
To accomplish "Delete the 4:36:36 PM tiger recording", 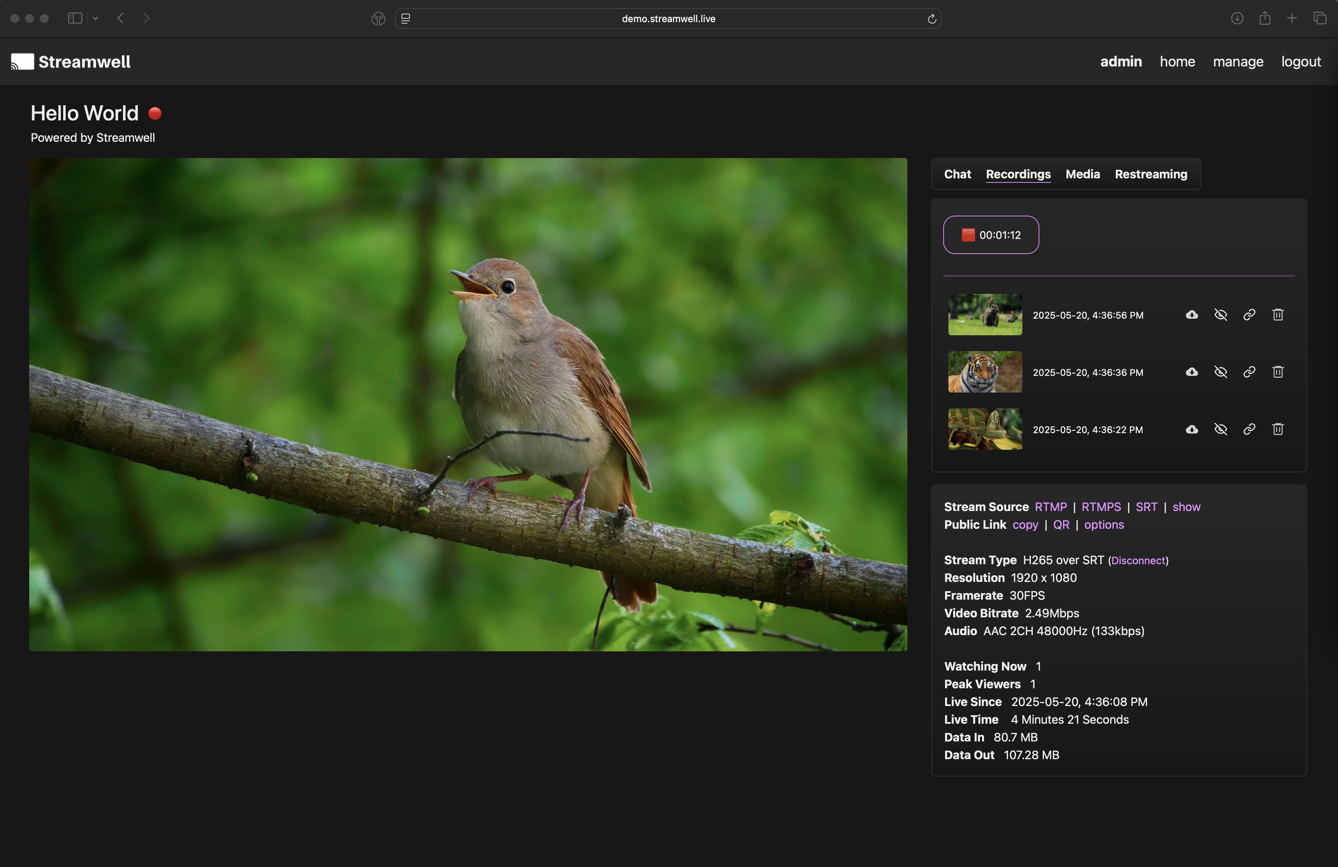I will click(1277, 372).
